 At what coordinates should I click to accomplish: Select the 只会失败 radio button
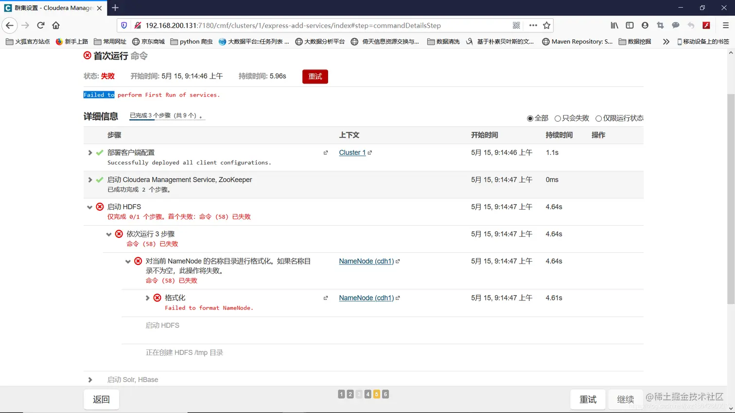coord(558,118)
